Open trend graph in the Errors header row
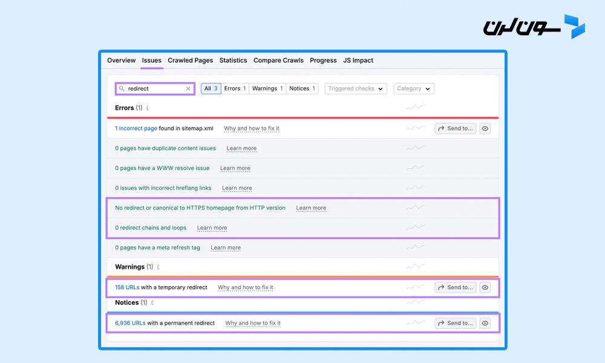605x363 pixels. point(416,107)
